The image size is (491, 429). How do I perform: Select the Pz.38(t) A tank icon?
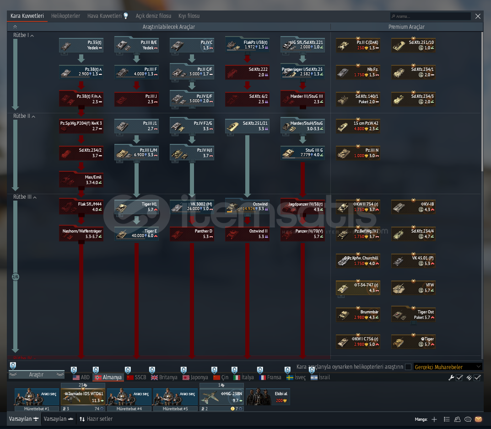[x=81, y=72]
